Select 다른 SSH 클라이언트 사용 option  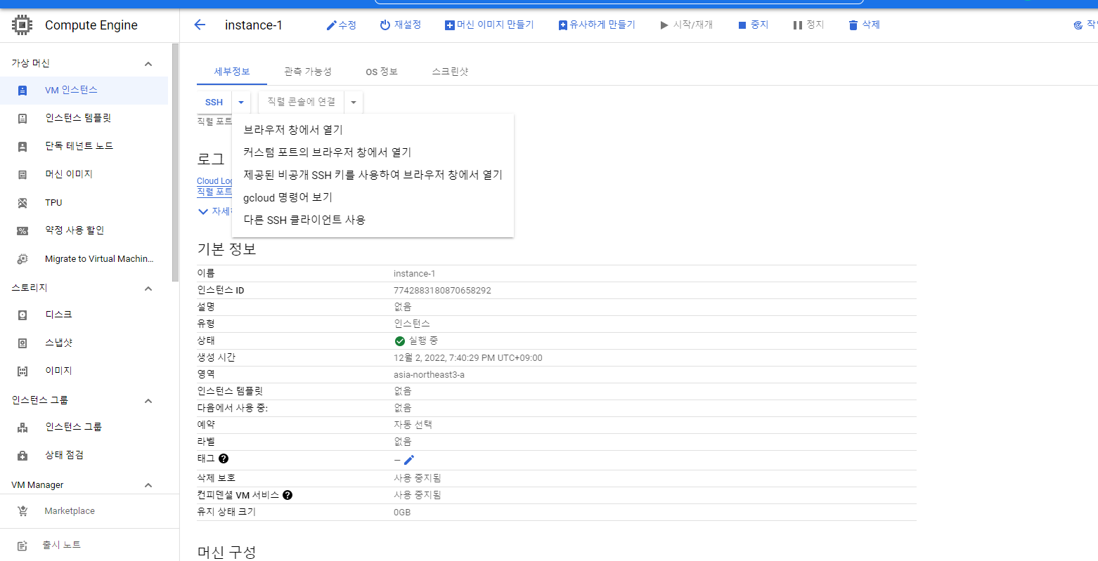point(373,220)
